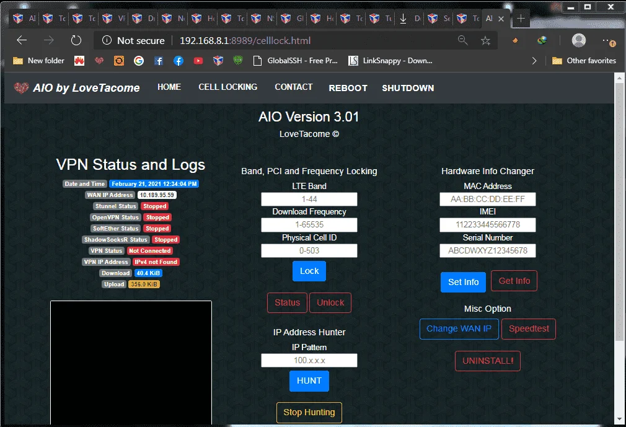Click REBOOT in the navbar
Viewport: 626px width, 427px height.
click(348, 88)
